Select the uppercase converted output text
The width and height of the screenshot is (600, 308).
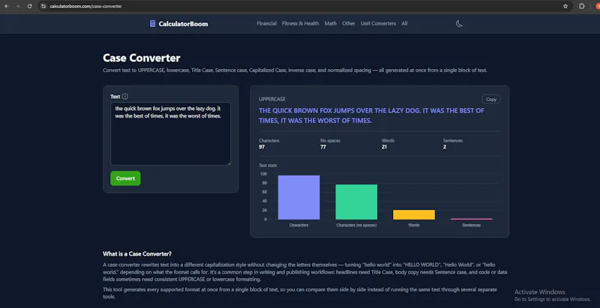click(x=371, y=115)
